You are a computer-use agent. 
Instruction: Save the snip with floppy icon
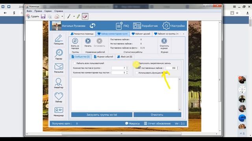[x=43, y=16]
